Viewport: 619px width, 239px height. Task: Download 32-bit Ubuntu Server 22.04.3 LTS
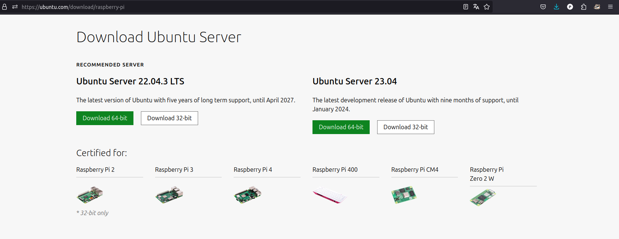(169, 118)
